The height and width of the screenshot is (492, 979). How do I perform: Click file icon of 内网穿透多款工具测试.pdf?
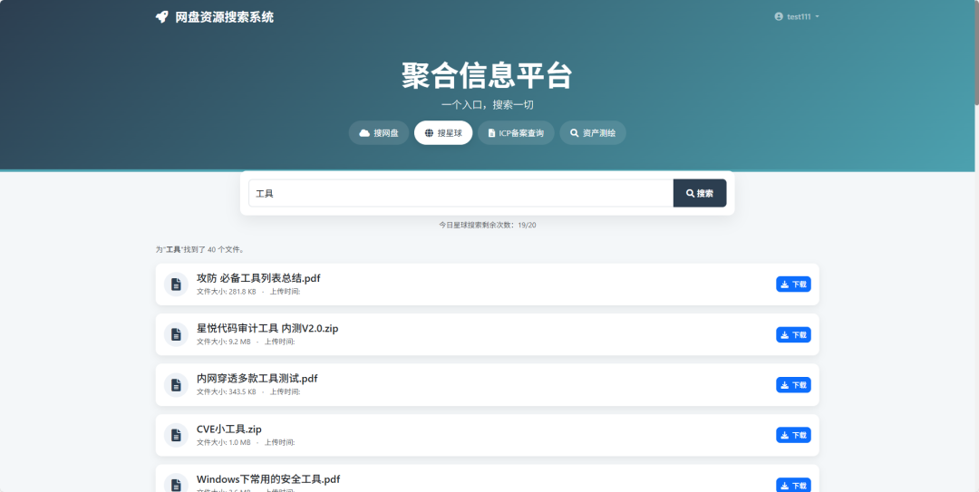176,384
